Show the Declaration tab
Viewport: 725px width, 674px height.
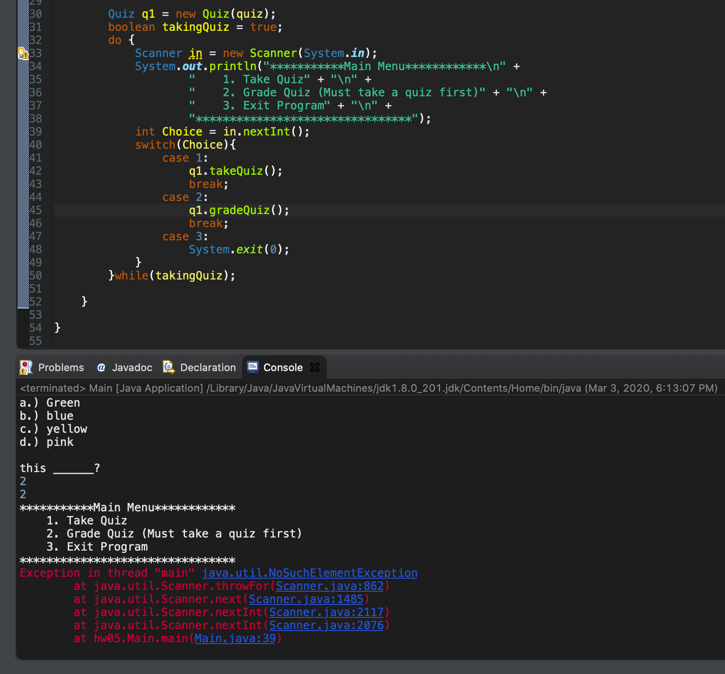pos(208,367)
